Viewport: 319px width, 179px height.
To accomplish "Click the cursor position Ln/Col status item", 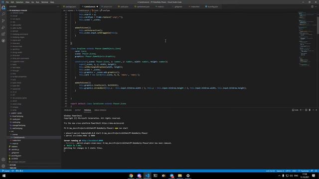I will tap(270, 171).
